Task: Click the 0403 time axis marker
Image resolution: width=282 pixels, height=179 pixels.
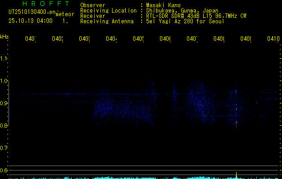Action: pyautogui.click(x=85, y=38)
